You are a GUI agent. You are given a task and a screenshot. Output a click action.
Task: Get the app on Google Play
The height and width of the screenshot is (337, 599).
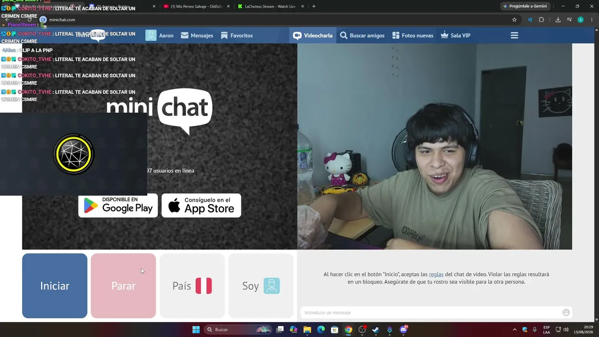pyautogui.click(x=118, y=205)
